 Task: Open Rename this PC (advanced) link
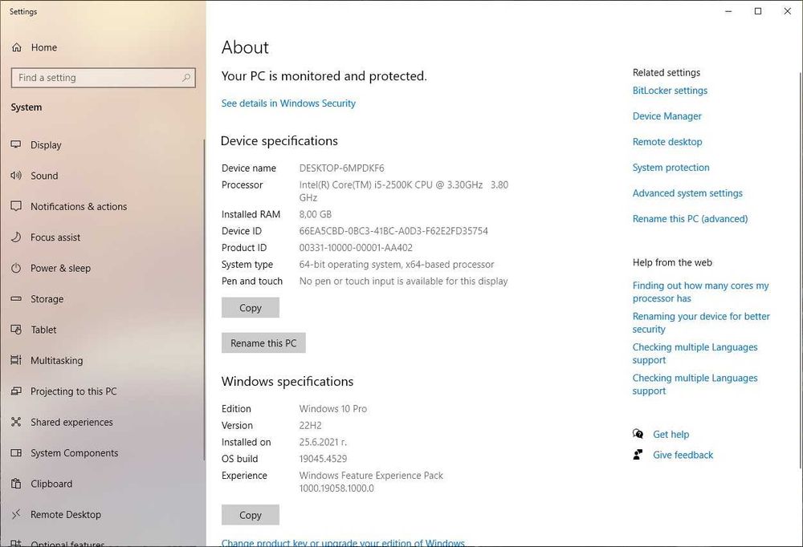coord(690,218)
